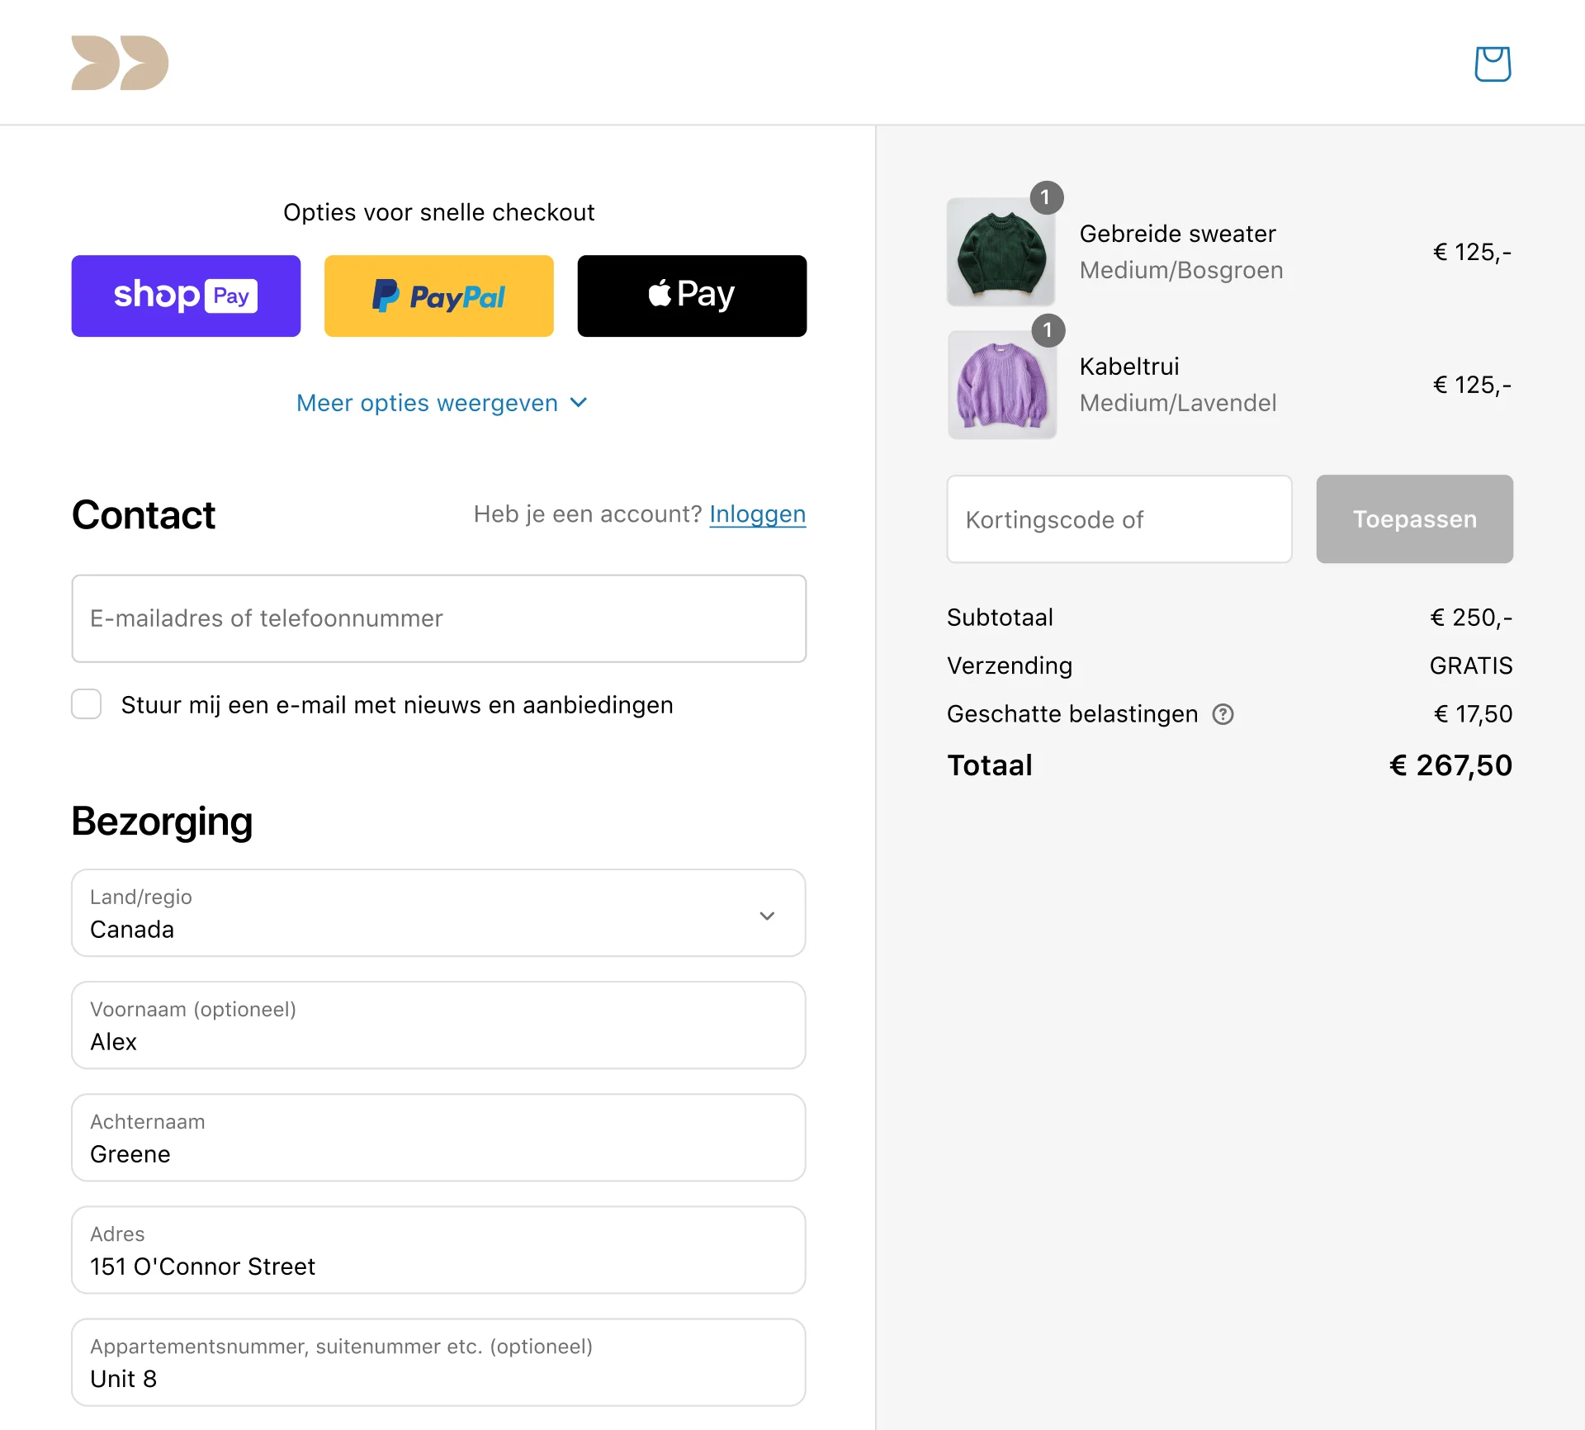Screen dimensions: 1585x1430
Task: Check out using Apple Pay
Action: coord(692,296)
